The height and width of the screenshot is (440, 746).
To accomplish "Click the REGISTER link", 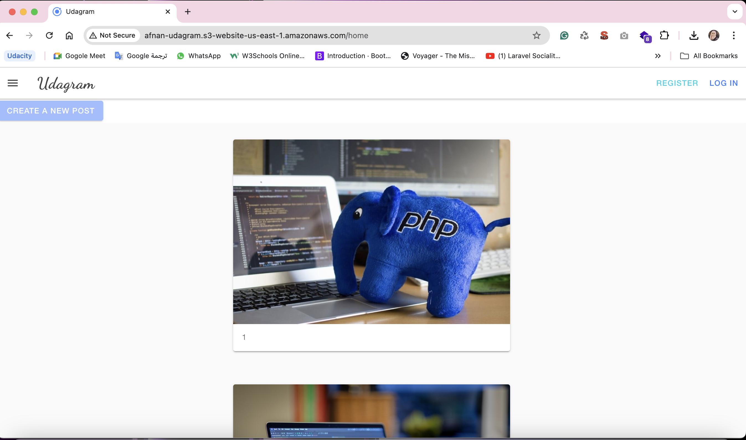I will coord(677,83).
